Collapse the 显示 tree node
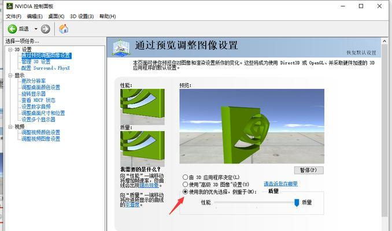392x231 pixels. 10,75
